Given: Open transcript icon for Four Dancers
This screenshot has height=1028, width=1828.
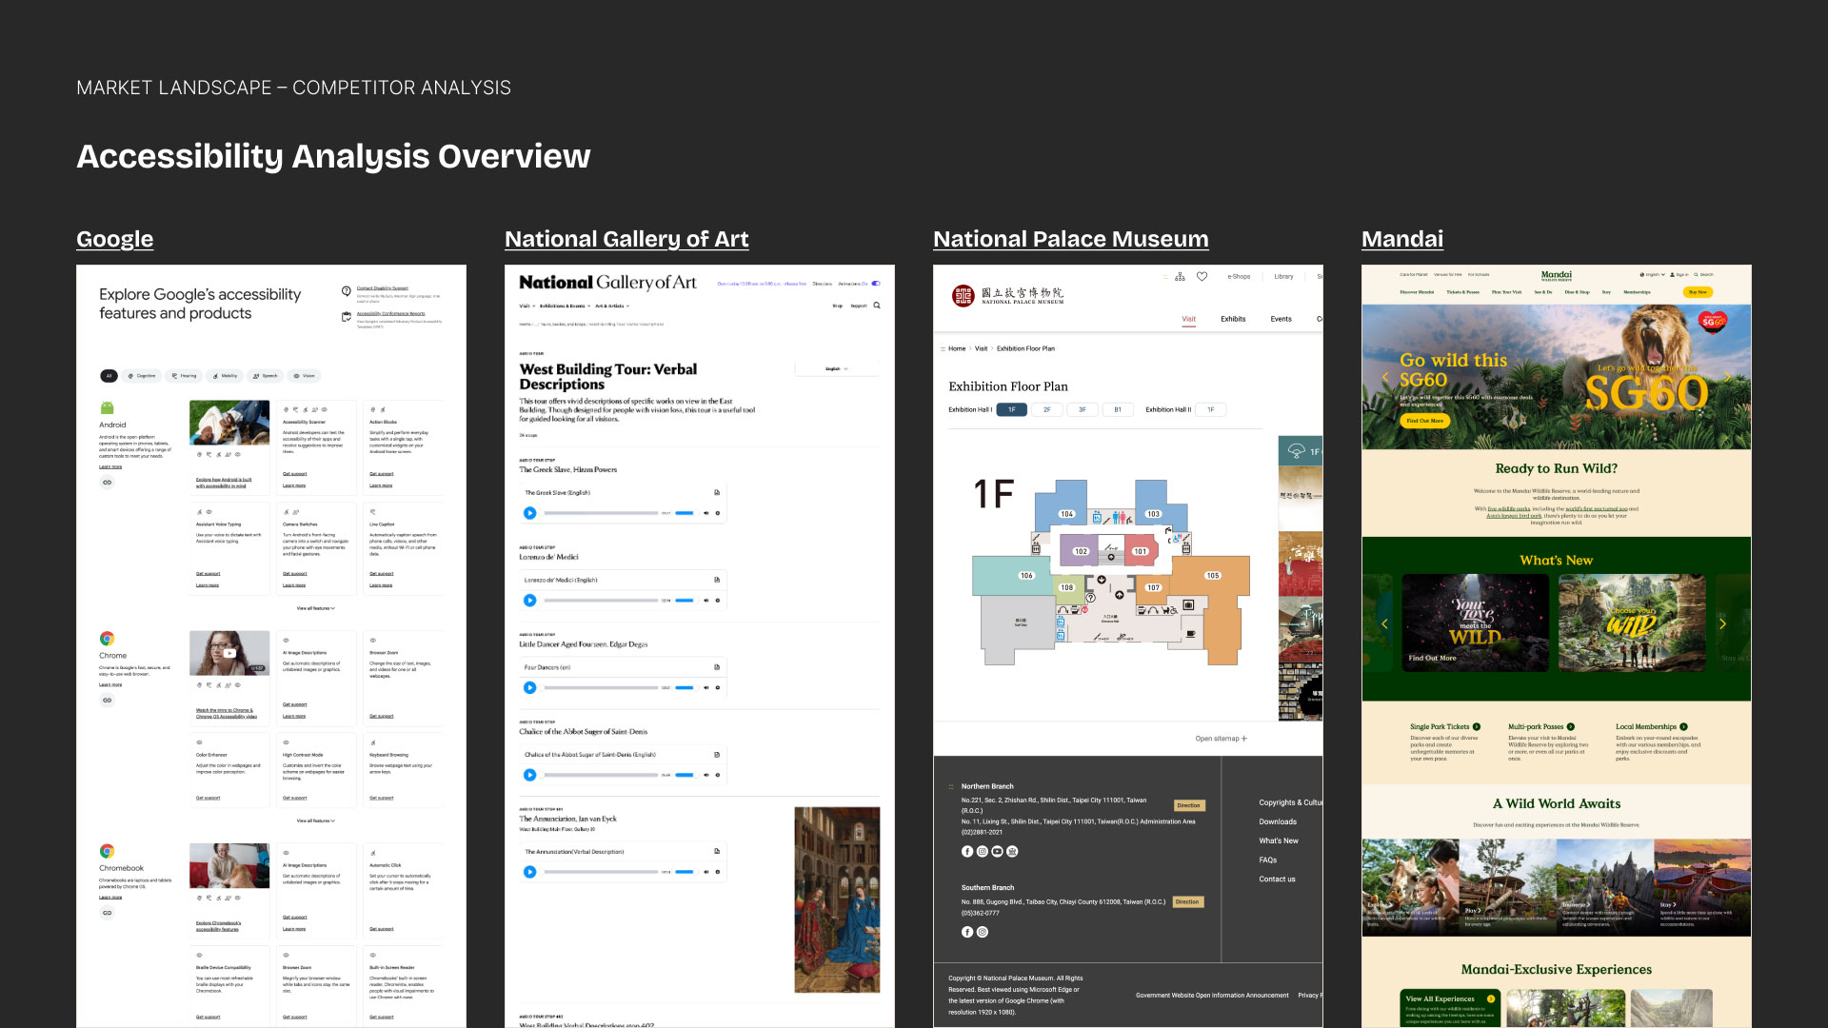Looking at the screenshot, I should coord(717,667).
